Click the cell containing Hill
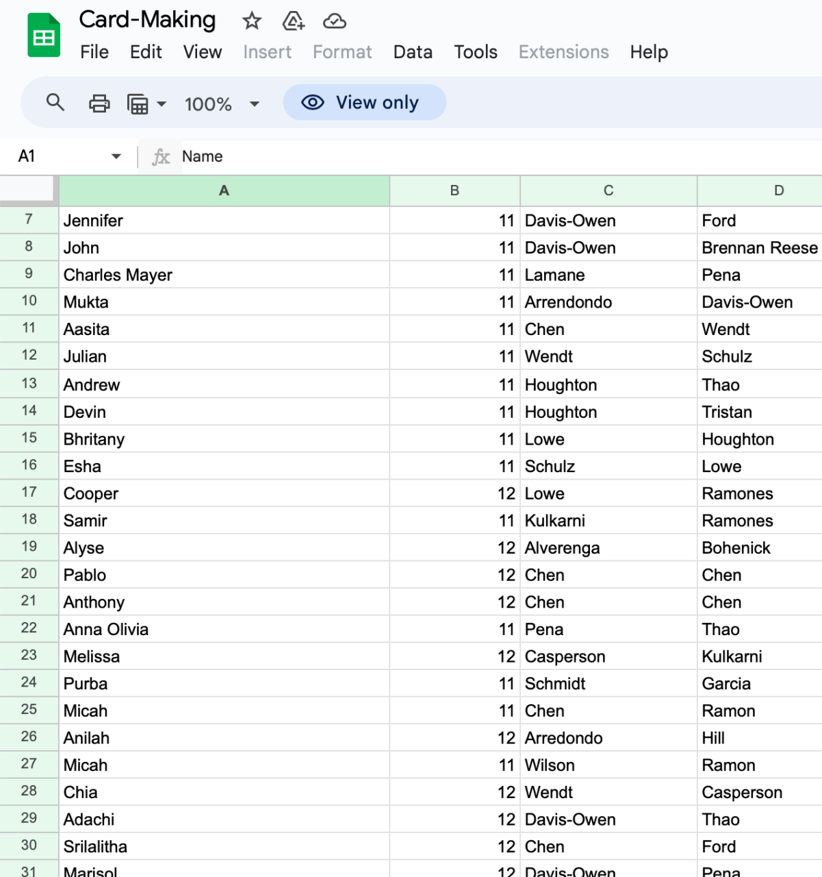 760,738
